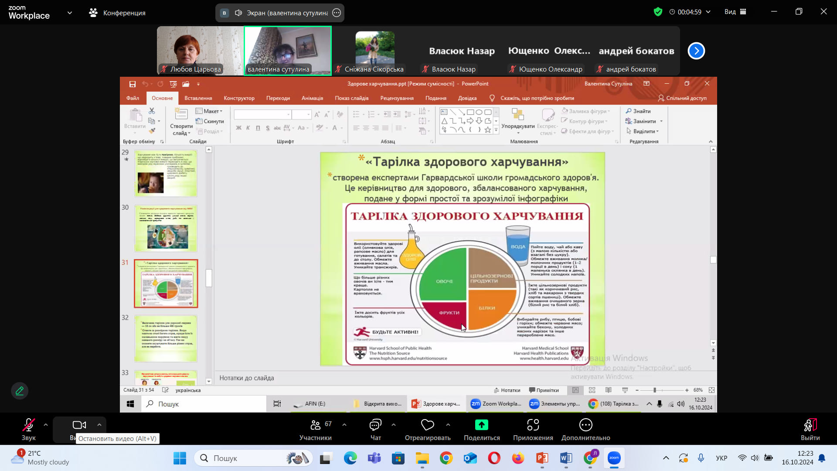The height and width of the screenshot is (471, 837).
Task: Click the annotation pencil icon
Action: 20,391
